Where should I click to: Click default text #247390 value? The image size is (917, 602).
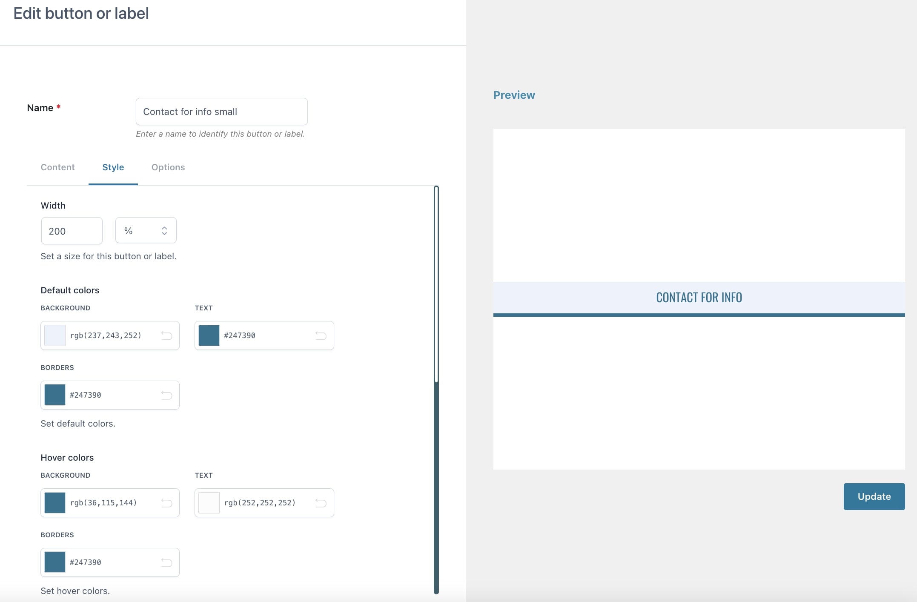(x=240, y=335)
